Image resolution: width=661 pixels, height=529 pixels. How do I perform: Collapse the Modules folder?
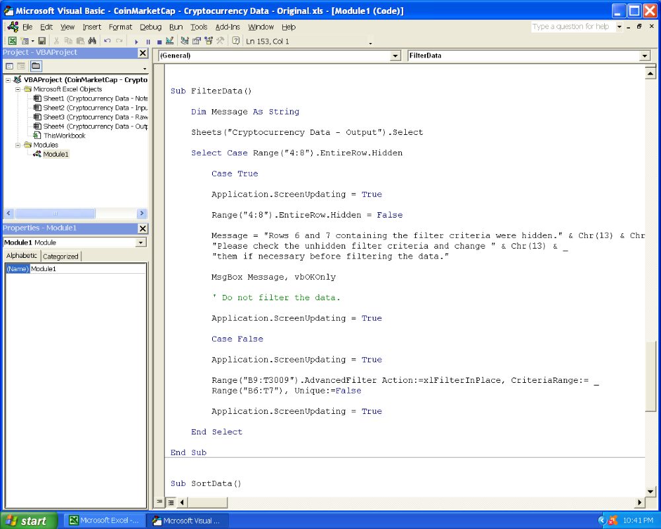tap(18, 145)
